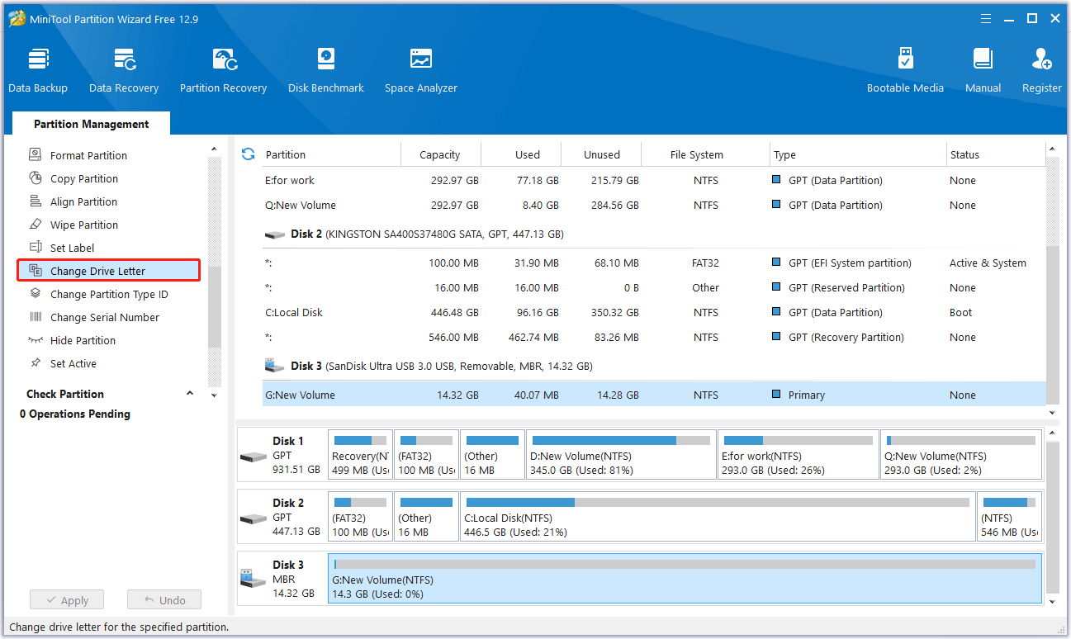Image resolution: width=1071 pixels, height=639 pixels.
Task: Select Q:New Volume block in disk map
Action: point(961,454)
